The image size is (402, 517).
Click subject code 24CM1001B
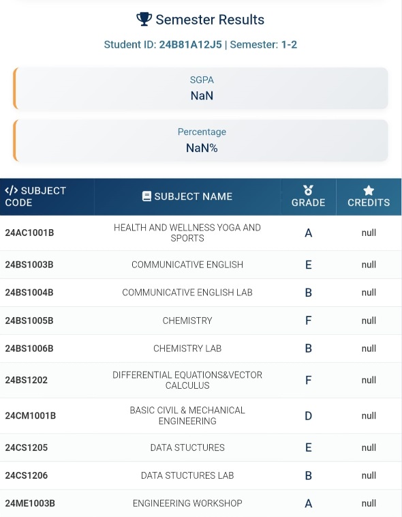click(30, 416)
